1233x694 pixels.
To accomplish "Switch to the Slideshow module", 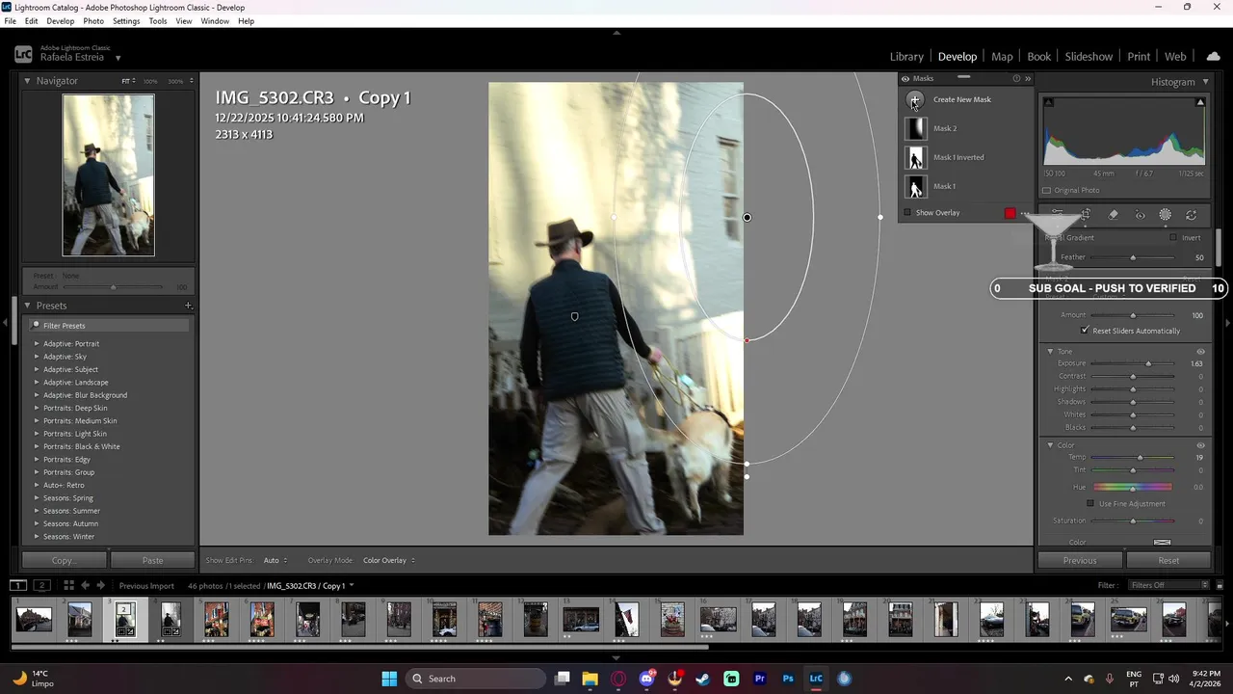I will click(1089, 57).
